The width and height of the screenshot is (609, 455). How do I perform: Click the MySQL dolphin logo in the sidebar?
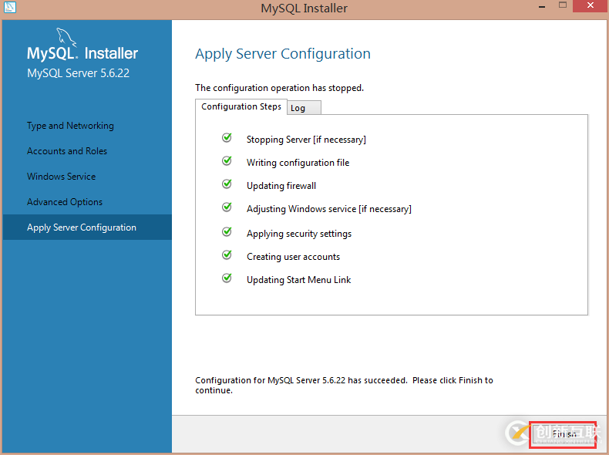(66, 39)
